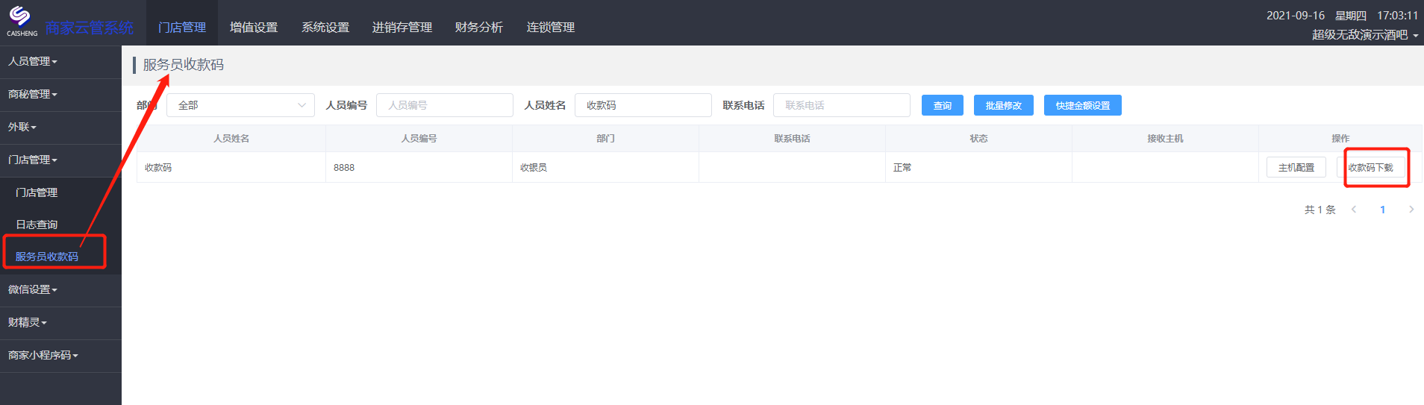Open the 部门 dropdown showing 全部
Screen dimensions: 1424x405
coord(240,105)
